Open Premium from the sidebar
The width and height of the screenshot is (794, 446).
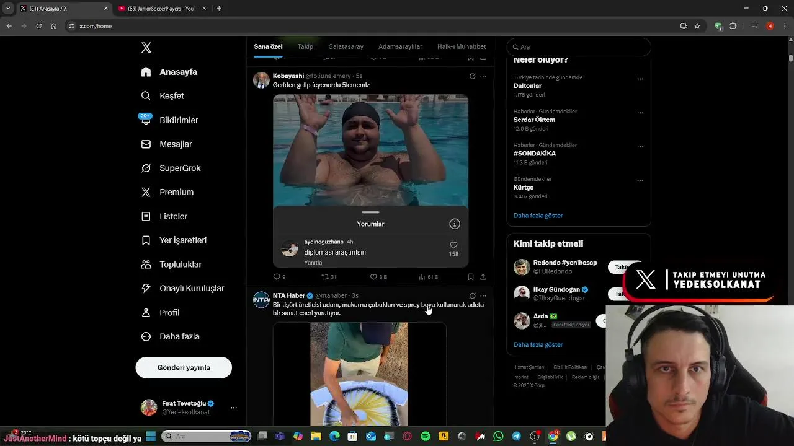[x=167, y=192]
